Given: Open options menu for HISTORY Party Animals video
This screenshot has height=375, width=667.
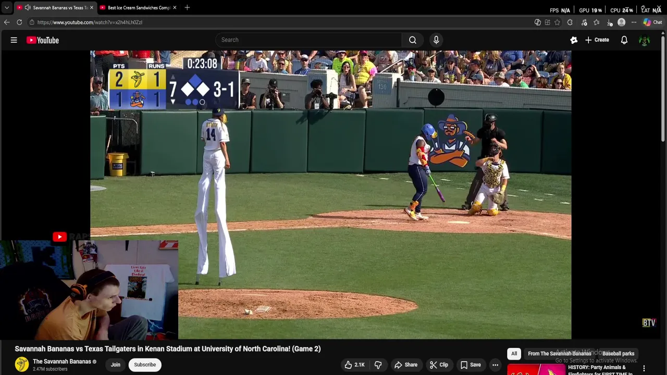Looking at the screenshot, I should (x=644, y=368).
